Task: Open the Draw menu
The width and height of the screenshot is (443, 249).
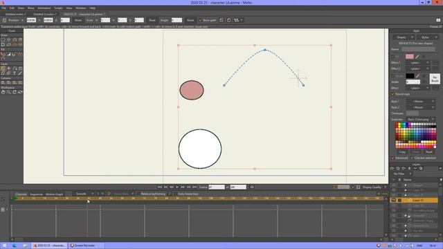Action: coord(21,8)
